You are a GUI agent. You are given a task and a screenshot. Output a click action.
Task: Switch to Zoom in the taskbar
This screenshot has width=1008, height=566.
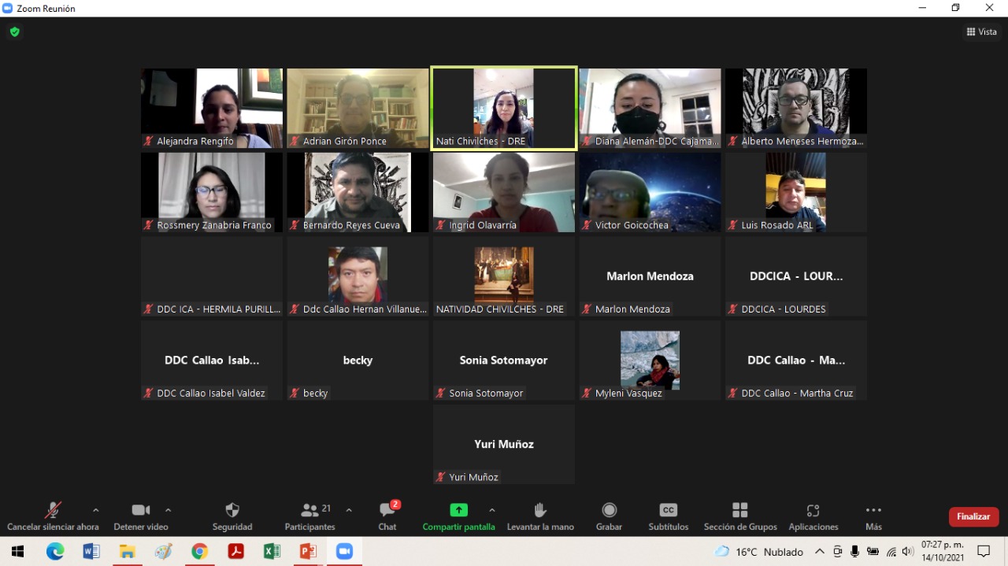point(344,552)
